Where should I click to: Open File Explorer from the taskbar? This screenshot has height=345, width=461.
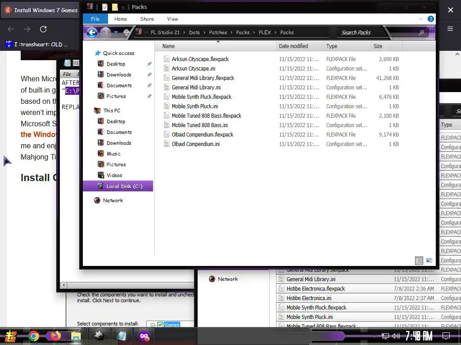point(76,336)
